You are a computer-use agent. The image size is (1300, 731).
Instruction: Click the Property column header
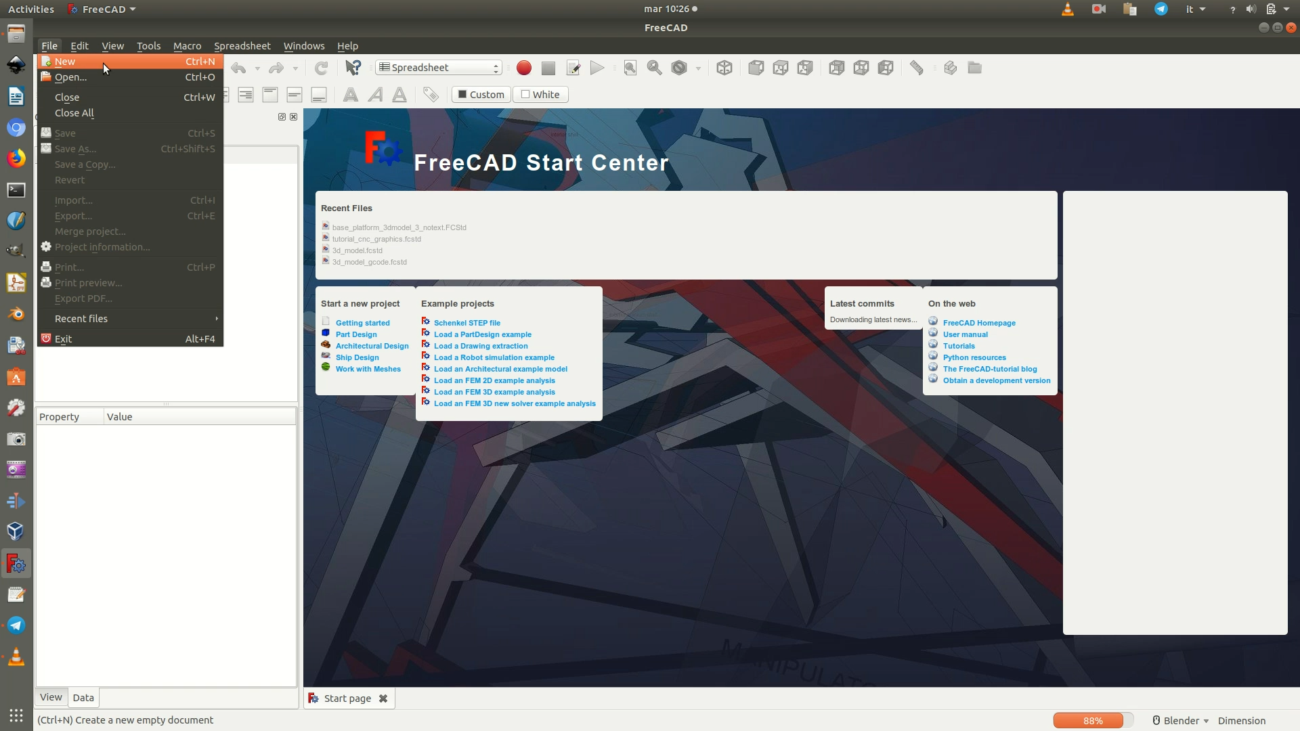tap(70, 417)
